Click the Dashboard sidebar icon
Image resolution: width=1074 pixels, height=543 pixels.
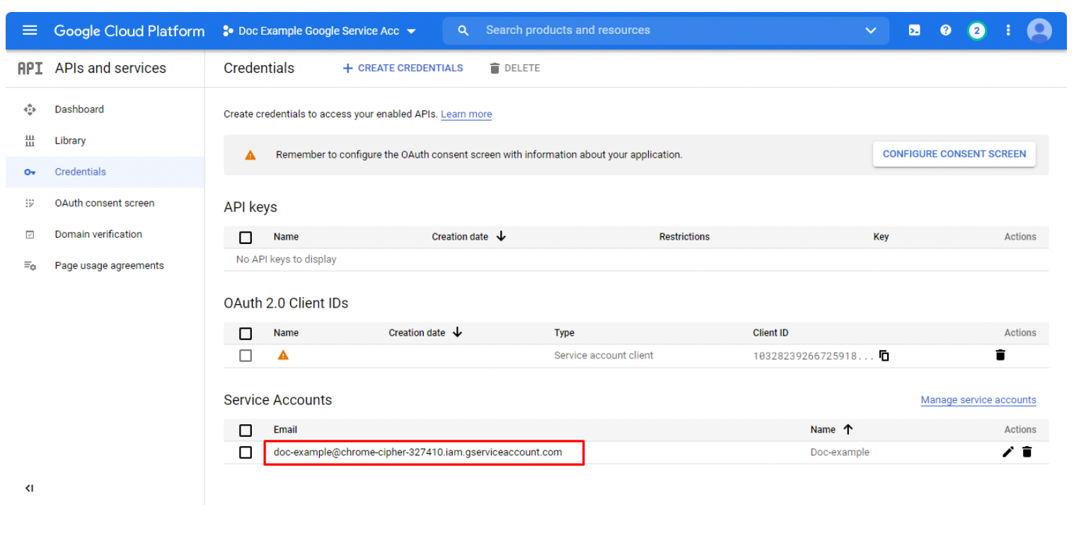pos(30,110)
